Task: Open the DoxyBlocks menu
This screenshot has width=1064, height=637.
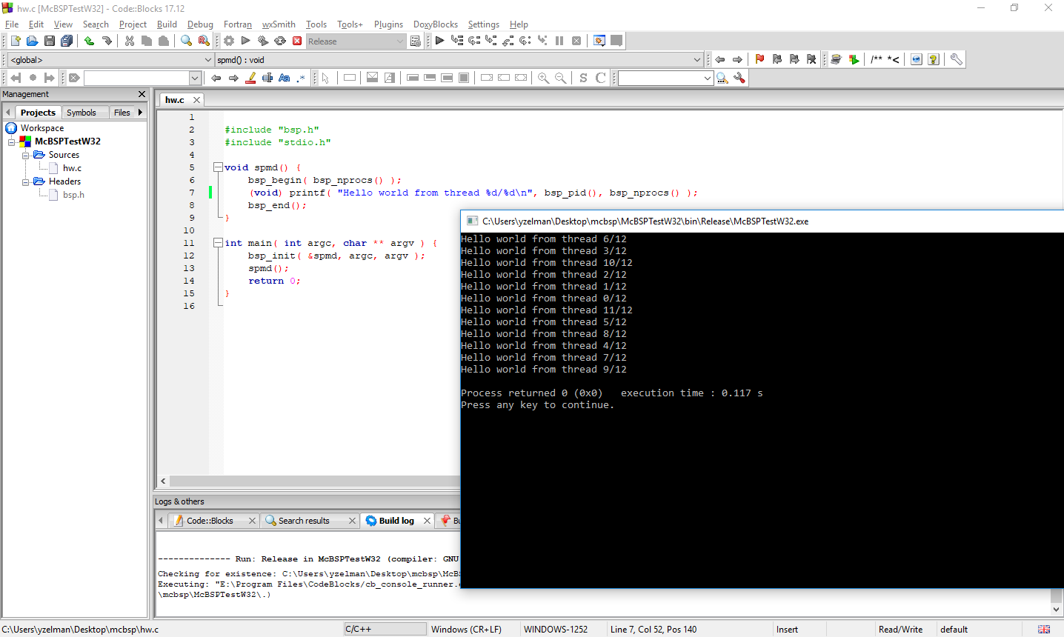Action: (436, 24)
